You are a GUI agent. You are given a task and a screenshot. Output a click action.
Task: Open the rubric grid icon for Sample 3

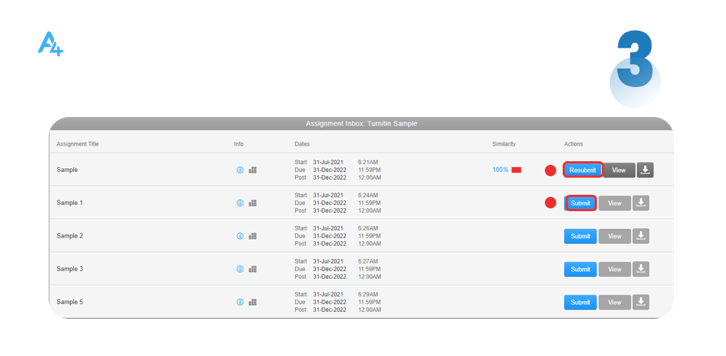coord(252,269)
